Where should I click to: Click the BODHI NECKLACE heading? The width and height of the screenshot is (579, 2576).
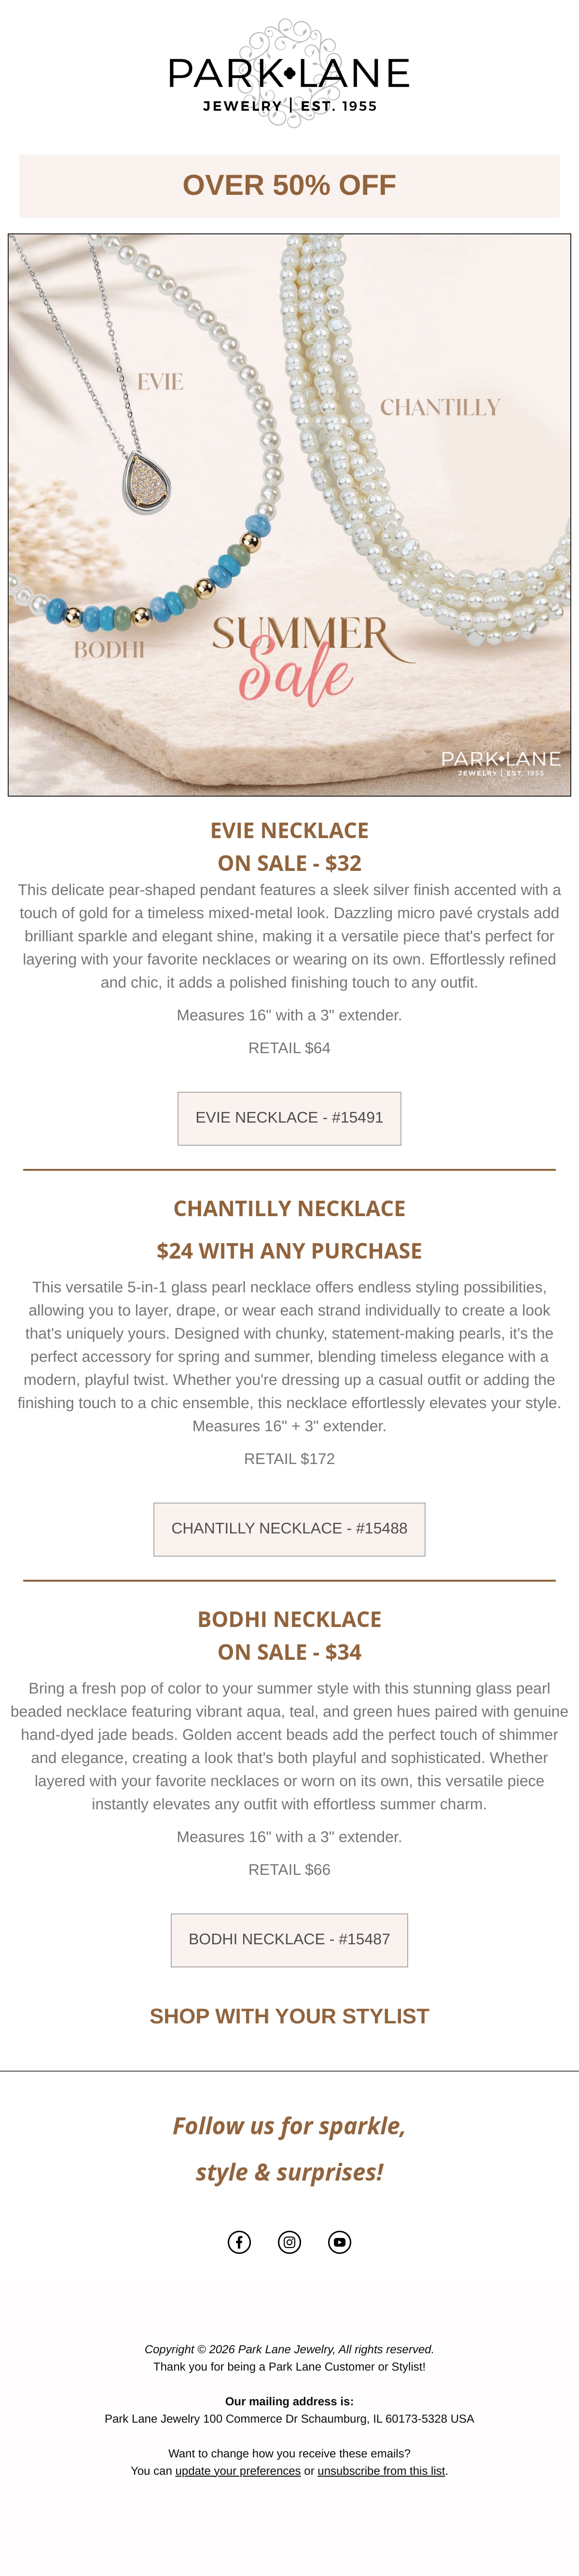point(289,1619)
